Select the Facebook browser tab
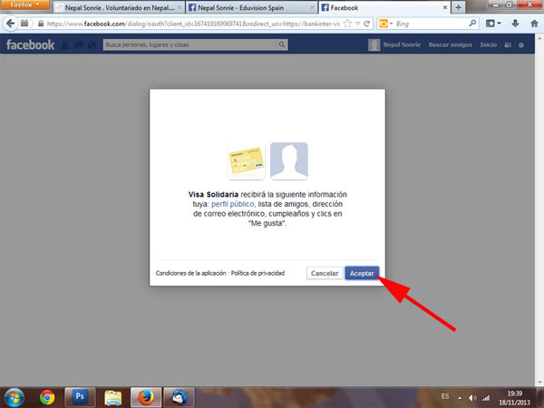The width and height of the screenshot is (544, 408). 384,7
